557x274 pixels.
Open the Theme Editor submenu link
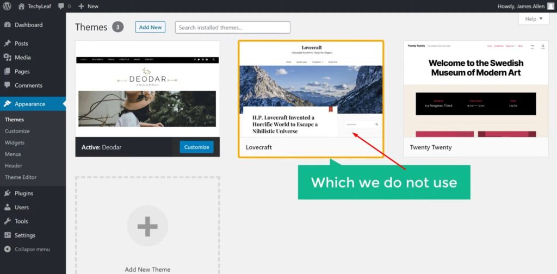[x=21, y=177]
